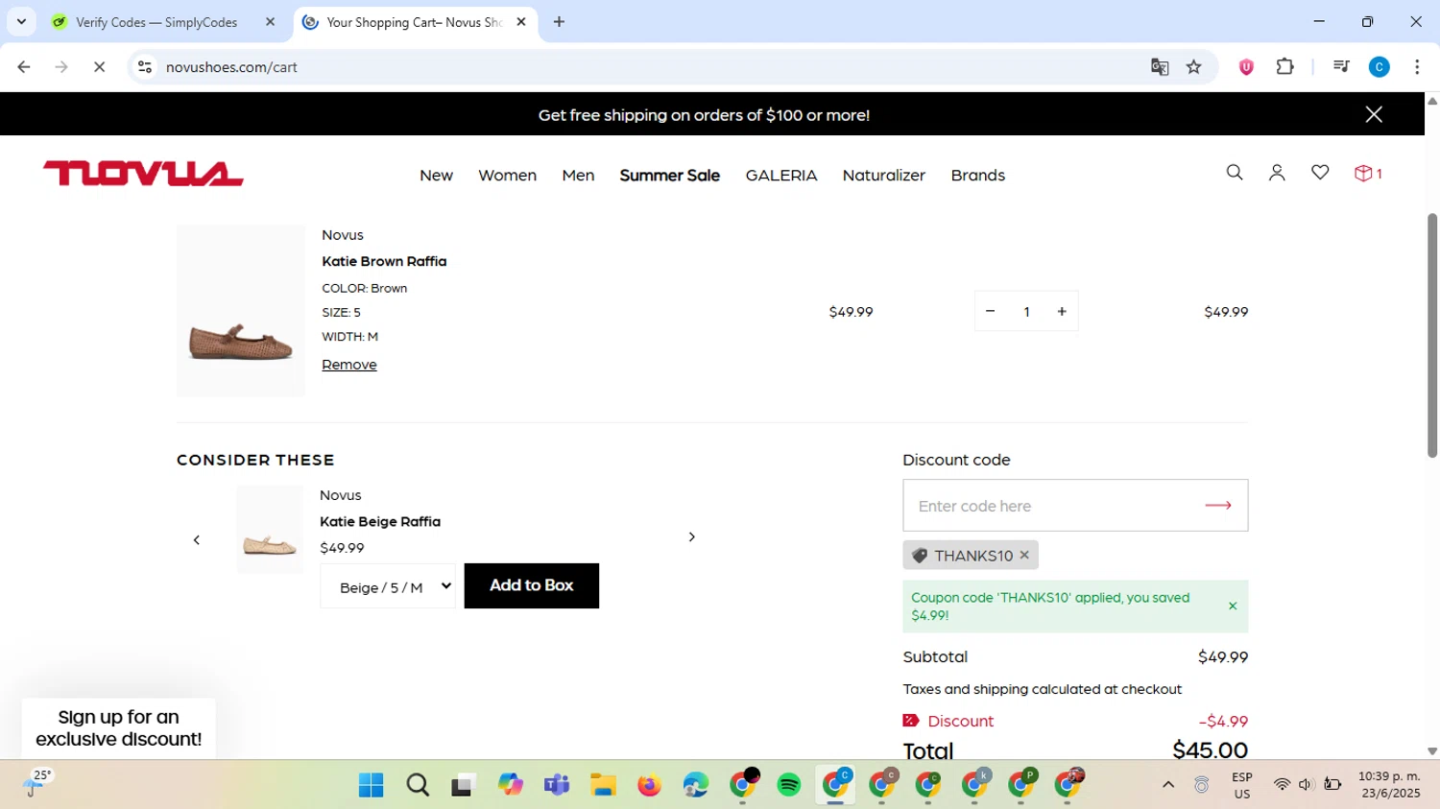Close the free shipping announcement banner
This screenshot has width=1440, height=809.
[x=1374, y=115]
